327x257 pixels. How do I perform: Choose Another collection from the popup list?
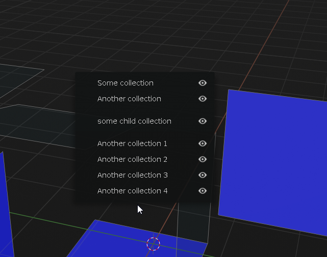click(129, 99)
